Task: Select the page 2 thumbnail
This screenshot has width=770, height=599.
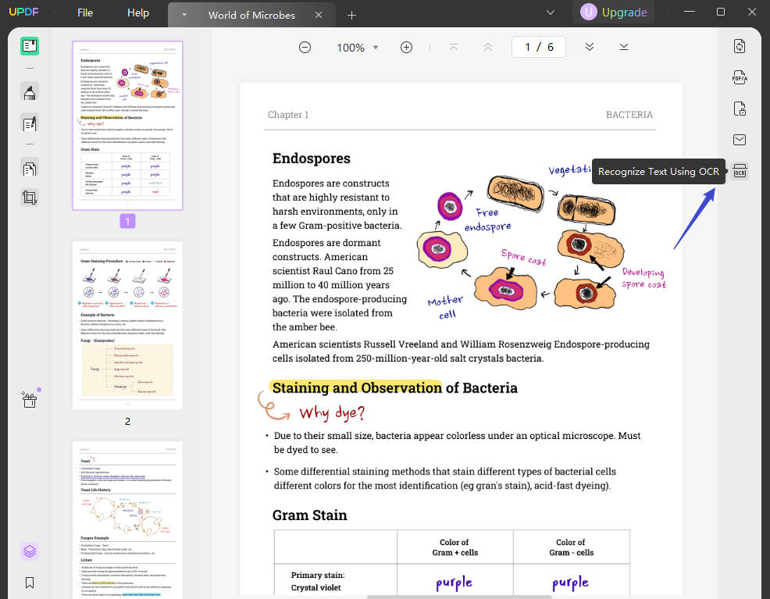Action: 127,325
